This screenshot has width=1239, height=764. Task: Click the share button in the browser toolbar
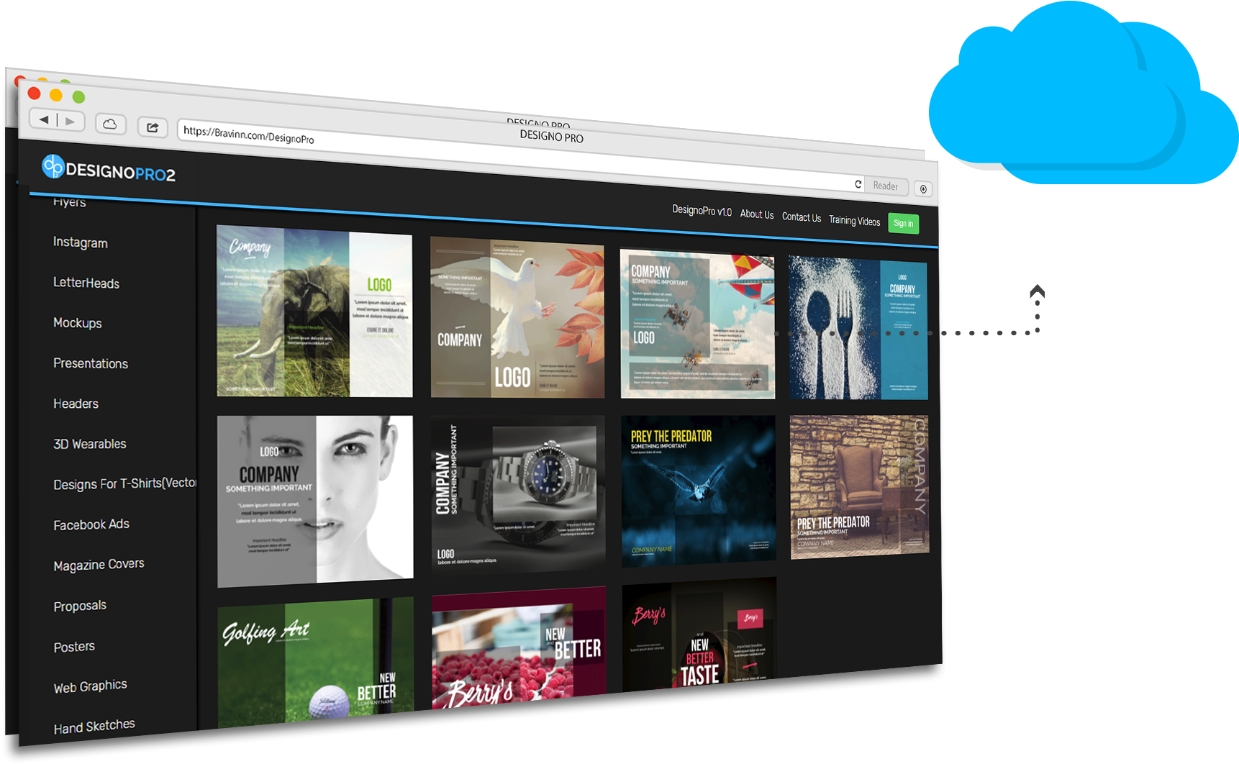(x=153, y=127)
